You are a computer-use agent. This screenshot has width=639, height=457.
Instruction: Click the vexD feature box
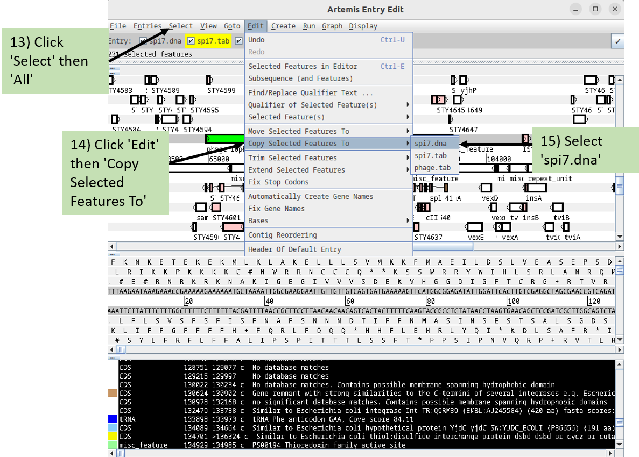[x=486, y=188]
